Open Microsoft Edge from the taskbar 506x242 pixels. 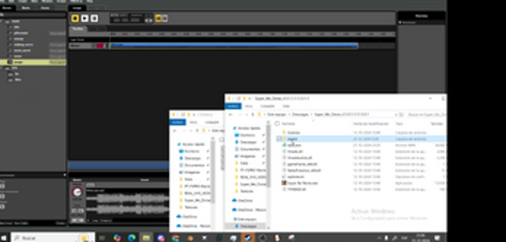click(132, 238)
